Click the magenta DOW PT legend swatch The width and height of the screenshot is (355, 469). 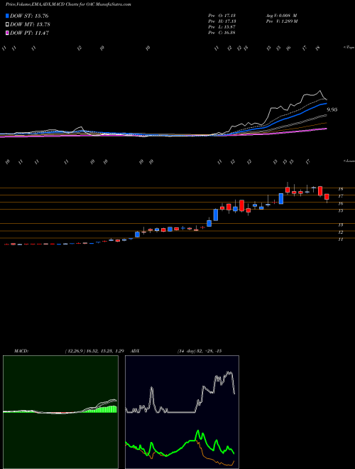click(7, 33)
